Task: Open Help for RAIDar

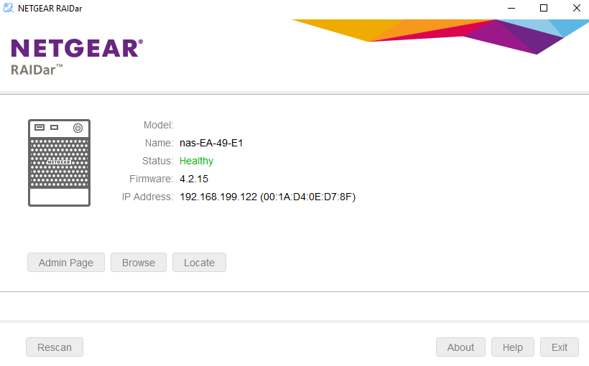Action: 512,347
